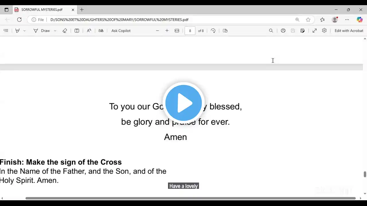Click Ask Copilot button
The image size is (367, 206).
click(x=121, y=31)
